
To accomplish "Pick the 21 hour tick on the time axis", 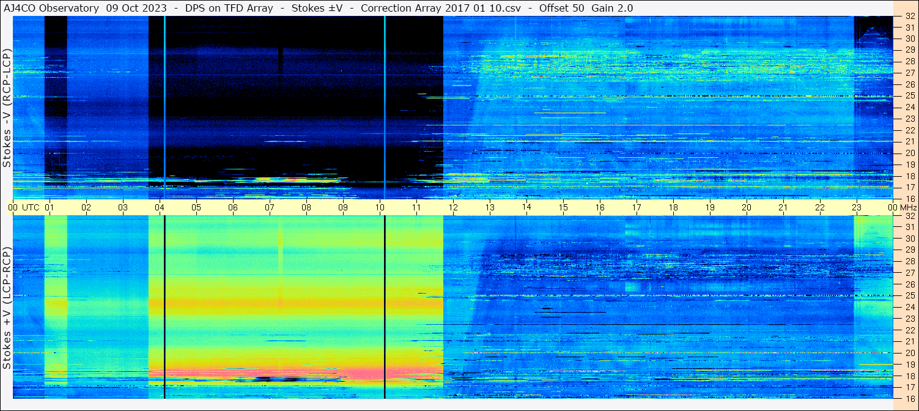I will (783, 207).
